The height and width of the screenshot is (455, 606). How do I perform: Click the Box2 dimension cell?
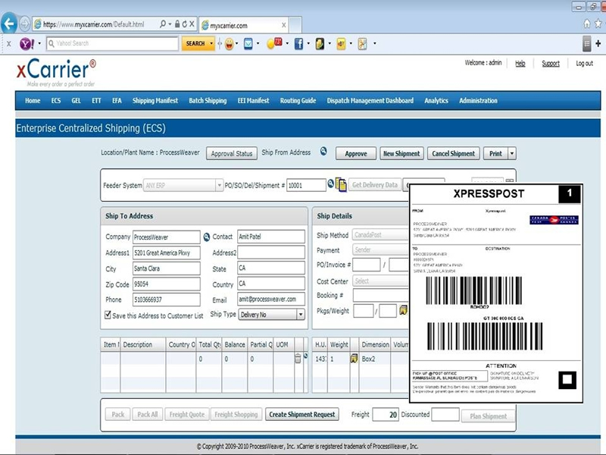[x=374, y=359]
